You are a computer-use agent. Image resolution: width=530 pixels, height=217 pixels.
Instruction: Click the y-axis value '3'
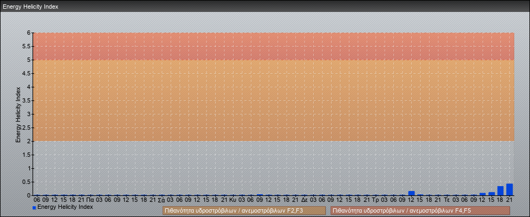coord(29,114)
